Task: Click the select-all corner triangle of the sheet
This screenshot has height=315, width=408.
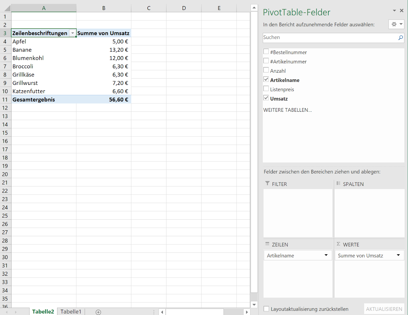Action: click(7, 8)
